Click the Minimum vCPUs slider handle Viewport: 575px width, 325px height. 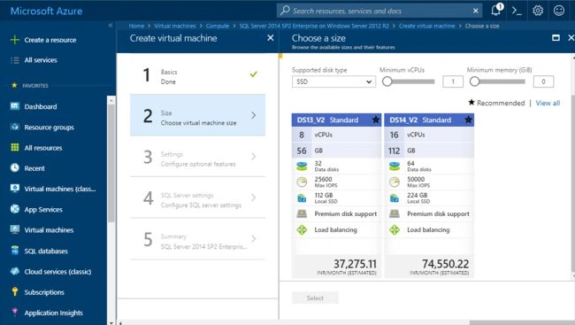click(x=387, y=81)
